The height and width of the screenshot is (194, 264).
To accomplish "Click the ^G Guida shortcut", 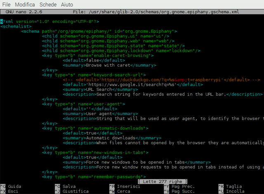I will [x=11, y=187].
